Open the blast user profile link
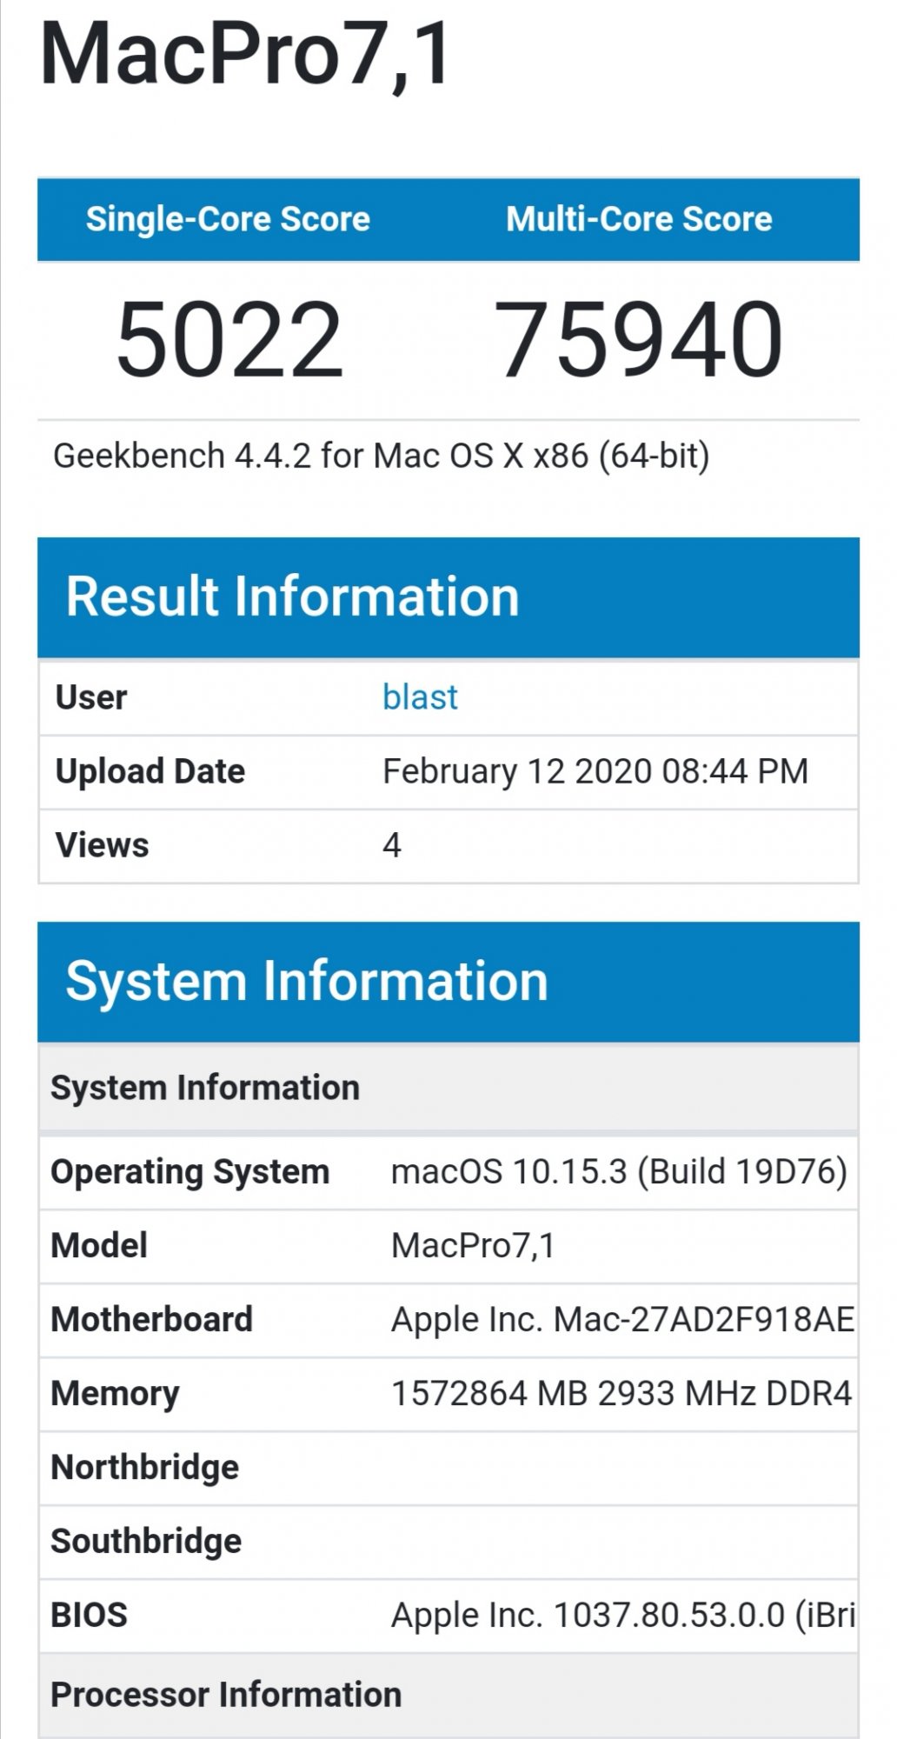Viewport: 897px width, 1739px height. [x=420, y=697]
